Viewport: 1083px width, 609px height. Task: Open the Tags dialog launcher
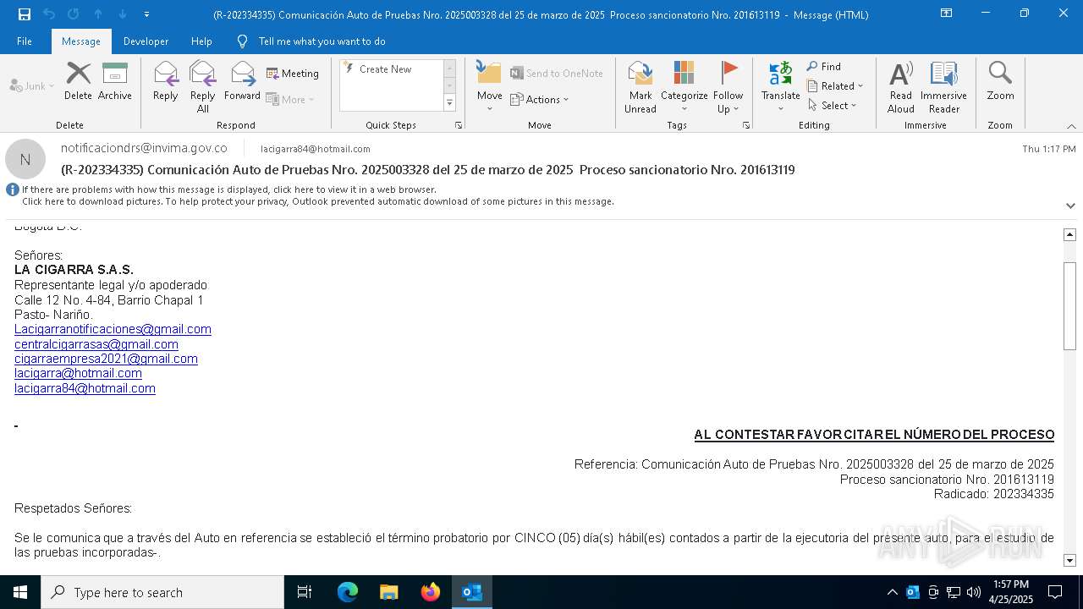[746, 125]
